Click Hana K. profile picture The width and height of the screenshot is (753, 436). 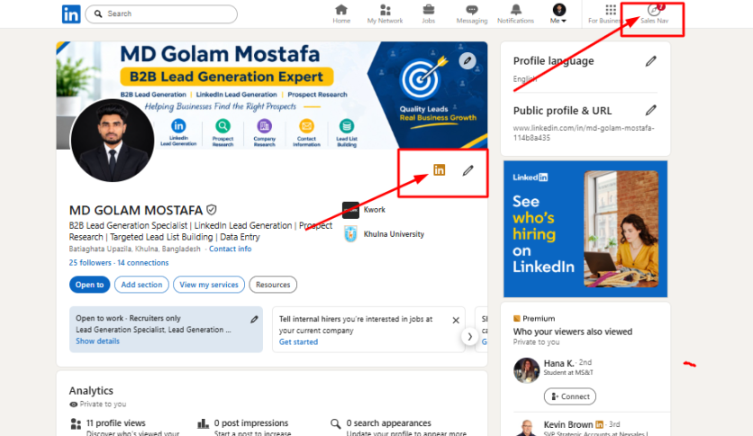tap(526, 370)
